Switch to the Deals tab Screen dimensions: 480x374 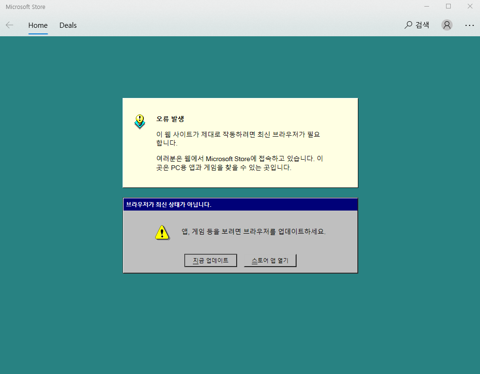[68, 25]
